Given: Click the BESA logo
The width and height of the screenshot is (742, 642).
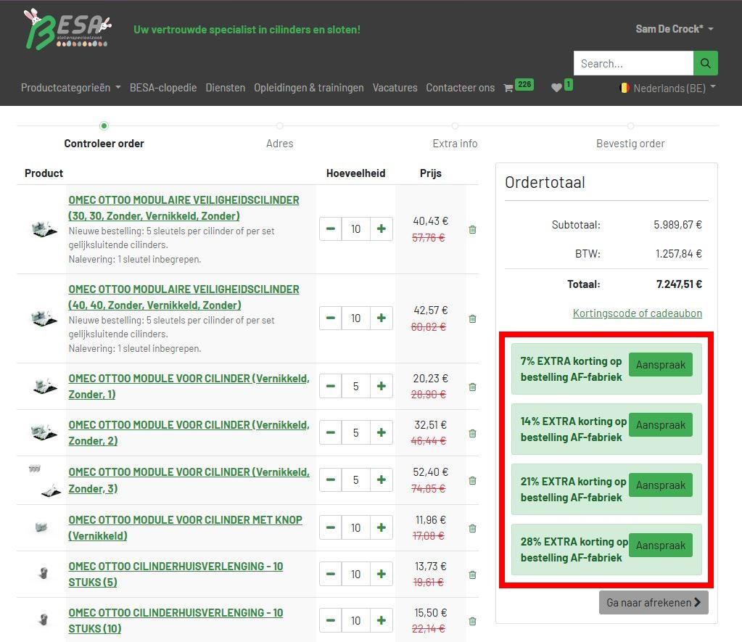Looking at the screenshot, I should coord(67,29).
